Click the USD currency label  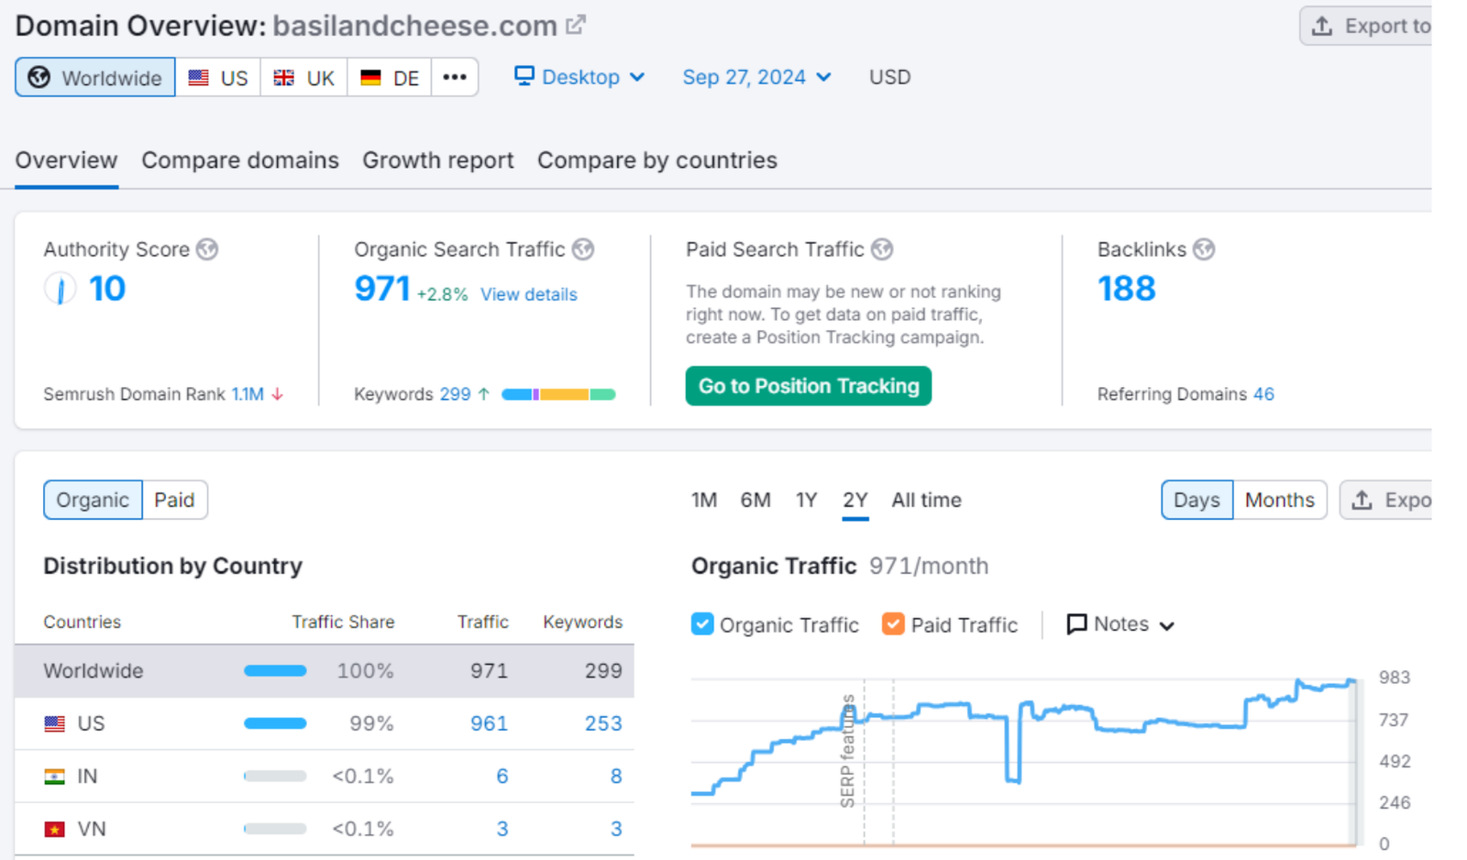(889, 77)
